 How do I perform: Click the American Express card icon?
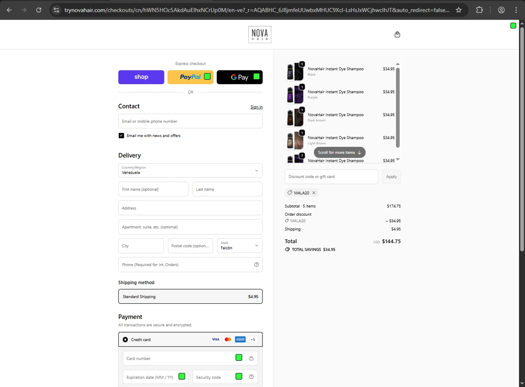[x=240, y=339]
